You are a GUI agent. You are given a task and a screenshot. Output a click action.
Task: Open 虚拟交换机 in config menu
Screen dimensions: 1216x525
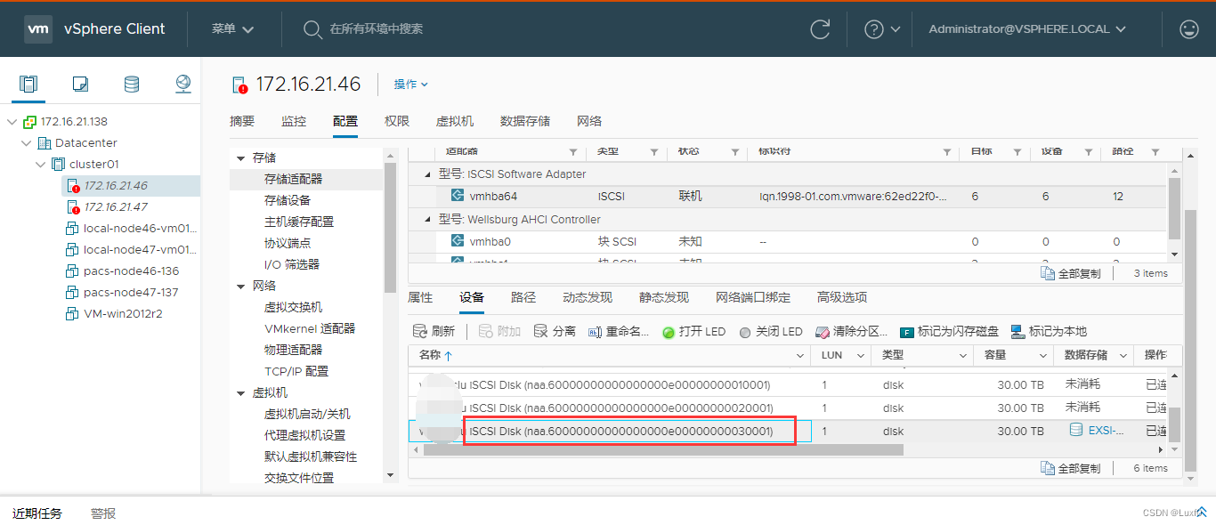point(294,307)
